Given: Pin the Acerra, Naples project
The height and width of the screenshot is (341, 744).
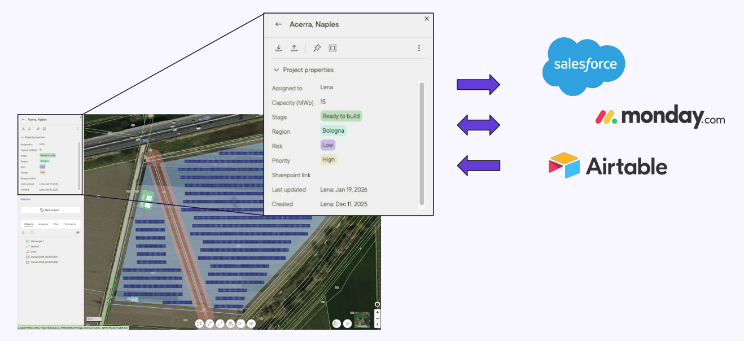Looking at the screenshot, I should click(x=317, y=48).
